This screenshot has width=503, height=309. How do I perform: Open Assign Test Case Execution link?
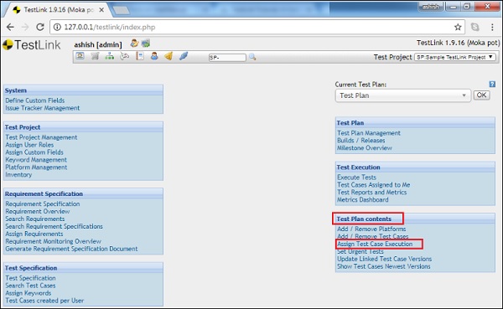(375, 244)
